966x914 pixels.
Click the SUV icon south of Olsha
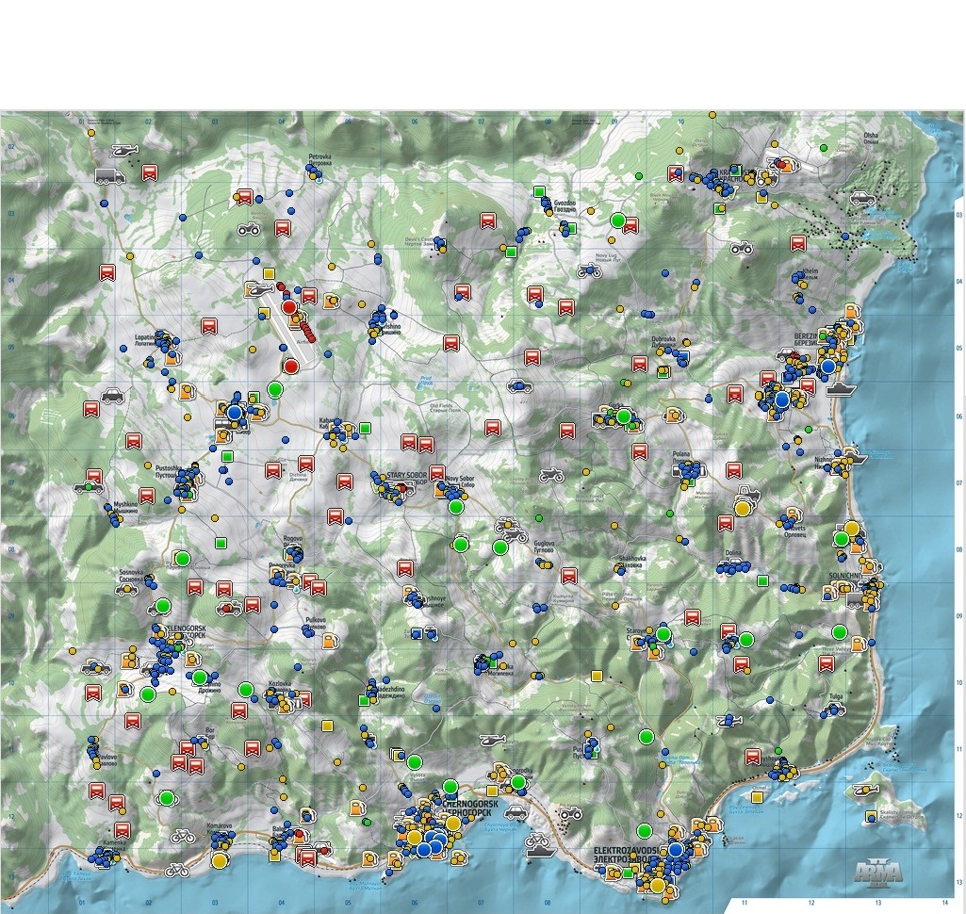(862, 199)
